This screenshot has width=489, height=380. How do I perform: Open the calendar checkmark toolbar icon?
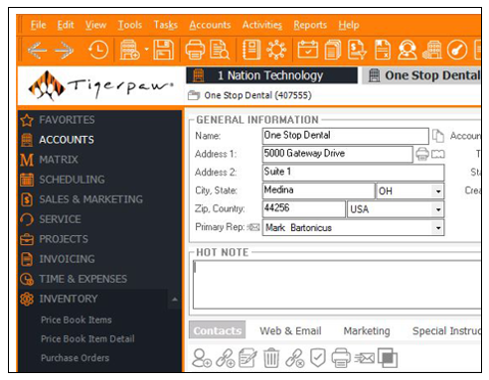308,50
